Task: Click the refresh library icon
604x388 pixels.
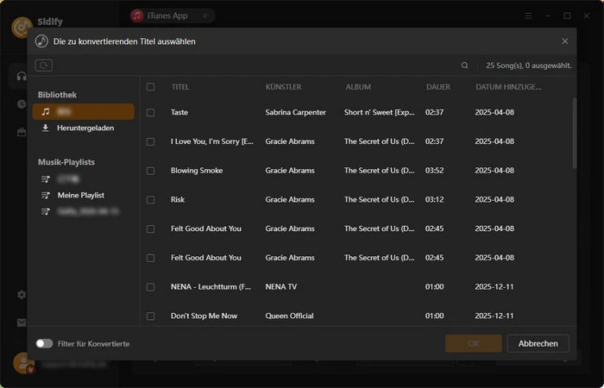Action: [43, 66]
